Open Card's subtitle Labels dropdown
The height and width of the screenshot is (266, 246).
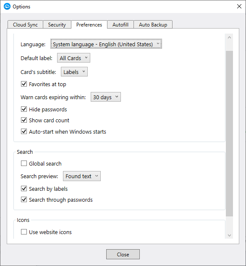pyautogui.click(x=74, y=72)
